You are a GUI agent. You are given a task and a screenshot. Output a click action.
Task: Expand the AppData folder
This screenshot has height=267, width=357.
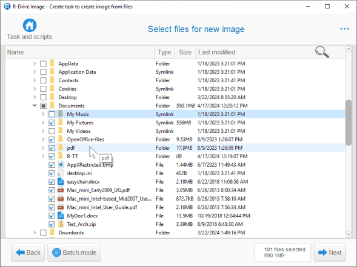coord(35,63)
